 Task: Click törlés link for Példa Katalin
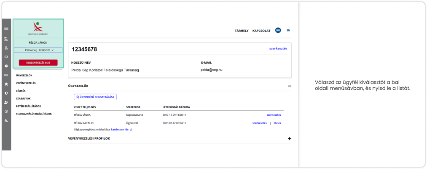tap(277, 123)
